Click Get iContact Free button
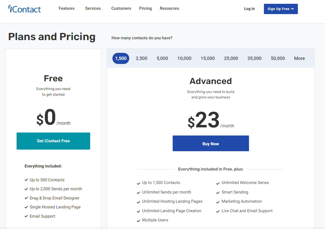 coord(53,141)
